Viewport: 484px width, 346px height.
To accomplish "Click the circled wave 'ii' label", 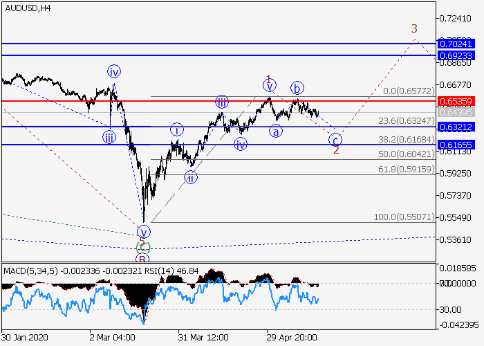I will pyautogui.click(x=190, y=178).
